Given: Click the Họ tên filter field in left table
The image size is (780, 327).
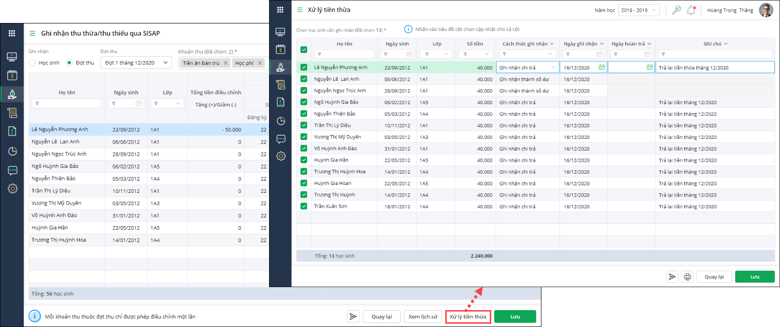Looking at the screenshot, I should tap(67, 104).
